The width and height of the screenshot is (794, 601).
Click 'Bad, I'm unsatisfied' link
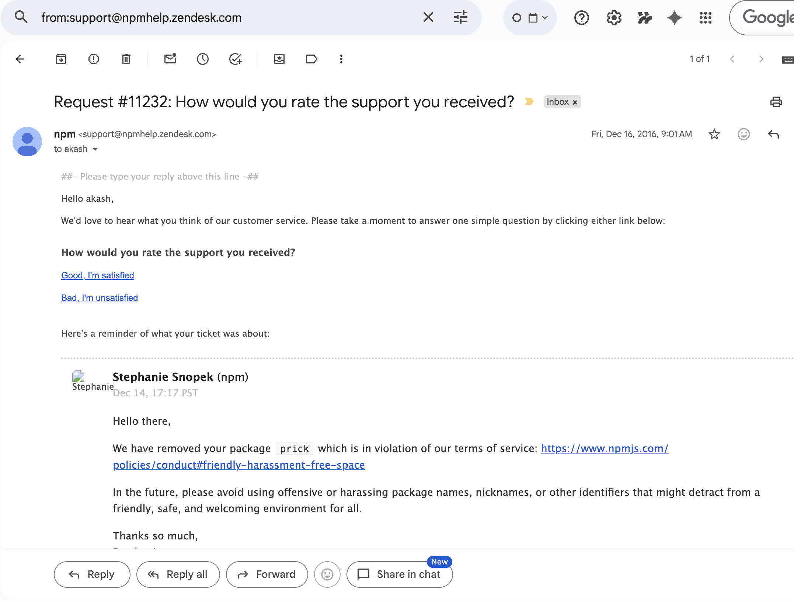[x=100, y=298]
